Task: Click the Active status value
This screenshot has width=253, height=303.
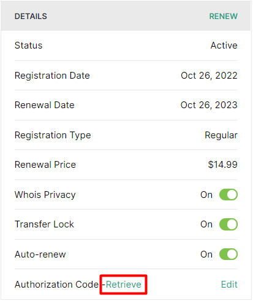Action: [224, 45]
